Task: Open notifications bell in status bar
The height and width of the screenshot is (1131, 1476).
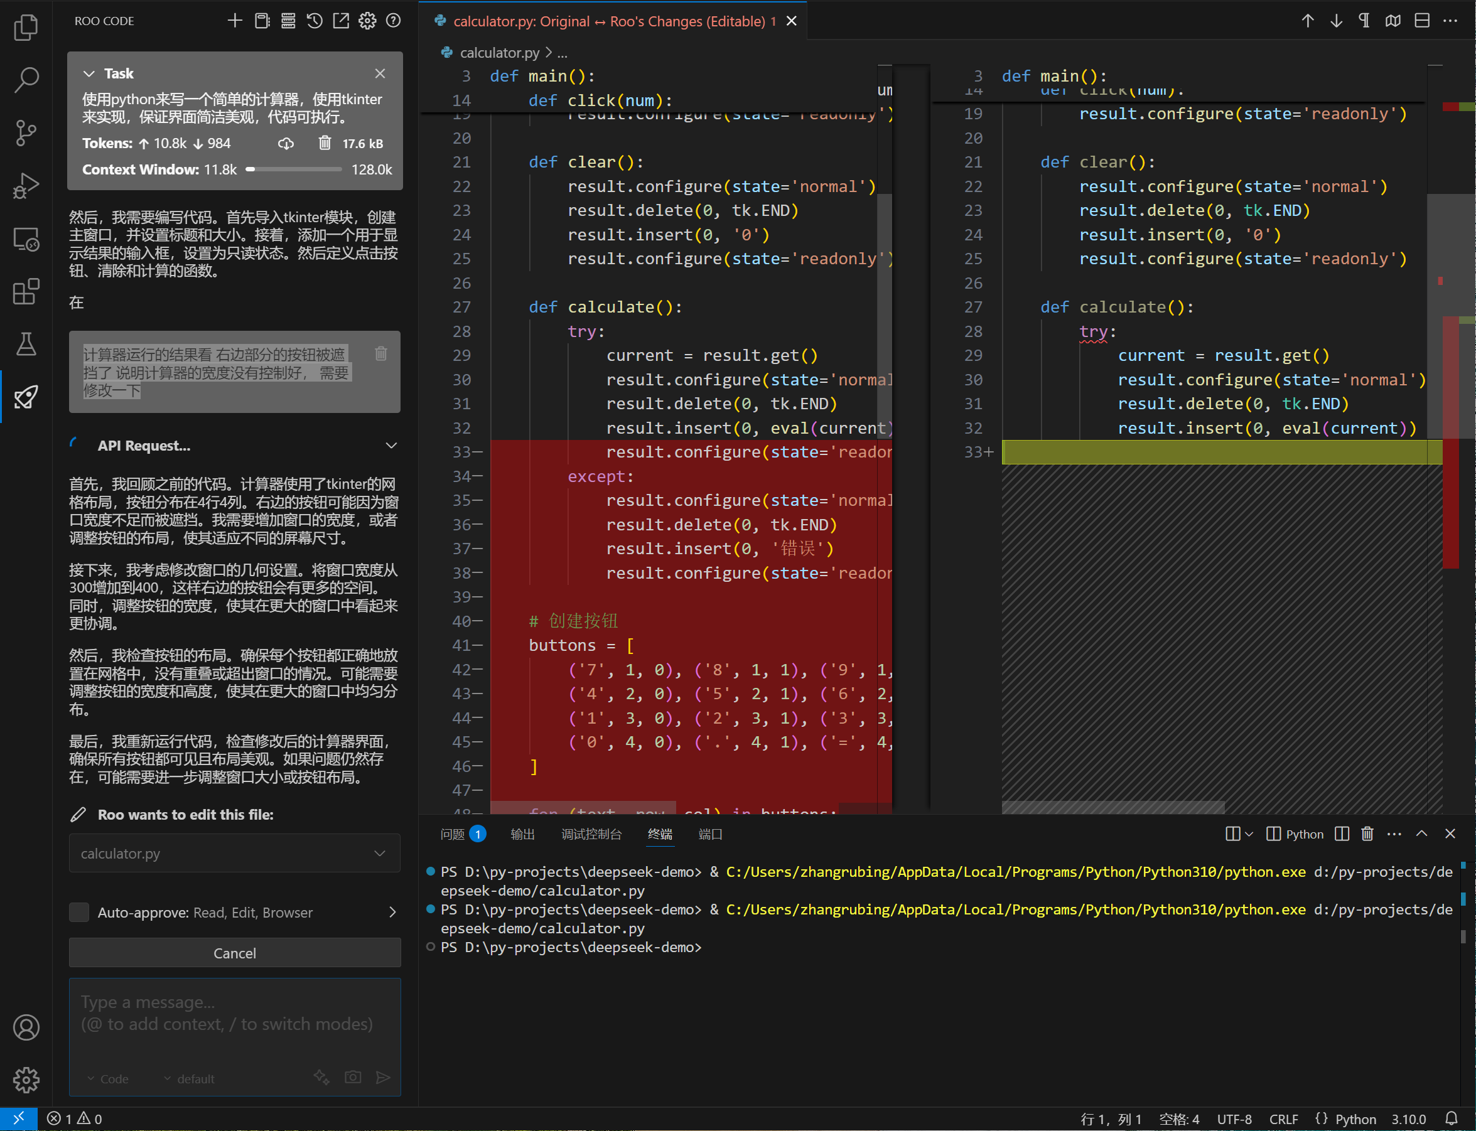Action: (1451, 1118)
